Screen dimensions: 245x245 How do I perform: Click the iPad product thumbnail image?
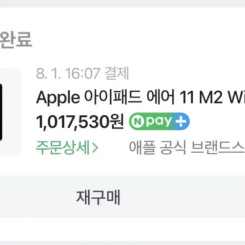coord(10,112)
